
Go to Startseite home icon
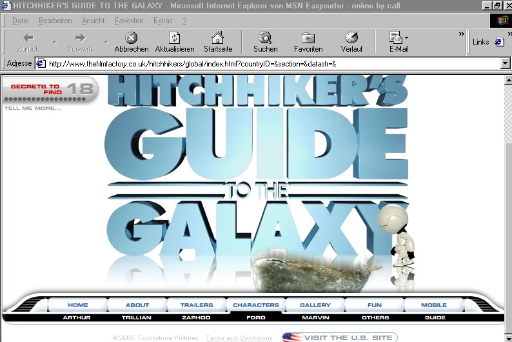point(217,38)
